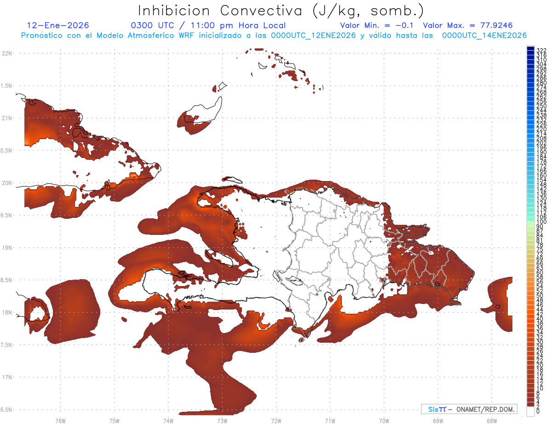
Task: Click the '17N' latitude label
Action: [7, 377]
